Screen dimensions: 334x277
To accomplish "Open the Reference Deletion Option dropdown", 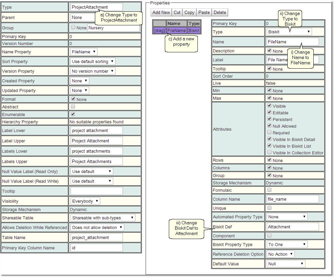I will point(281,254).
